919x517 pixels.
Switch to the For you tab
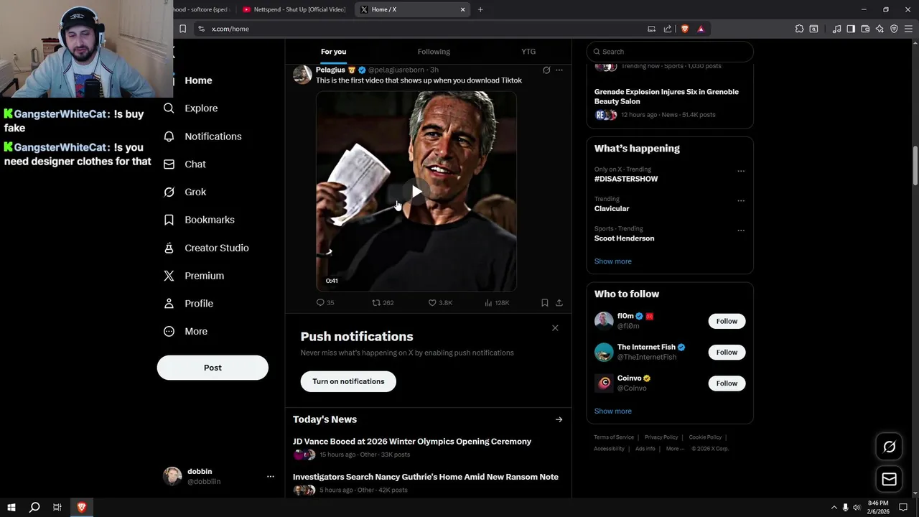(333, 52)
